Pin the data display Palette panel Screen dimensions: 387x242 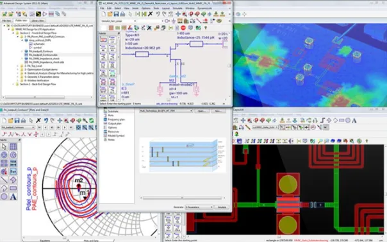pos(19,140)
